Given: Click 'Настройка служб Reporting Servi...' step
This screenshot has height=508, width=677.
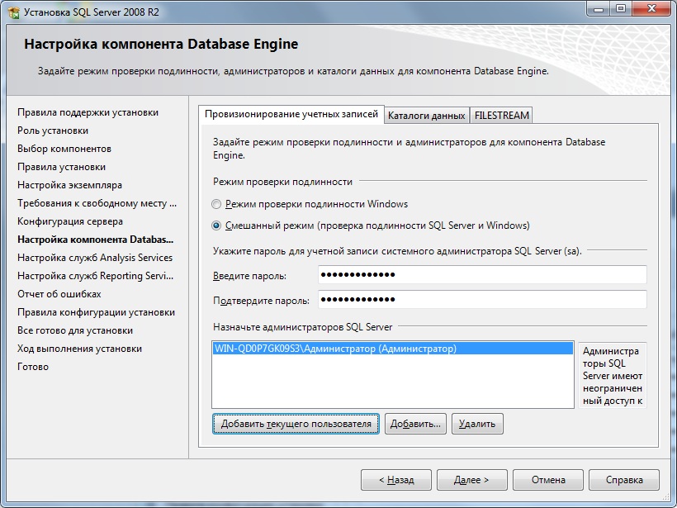Looking at the screenshot, I should 96,276.
